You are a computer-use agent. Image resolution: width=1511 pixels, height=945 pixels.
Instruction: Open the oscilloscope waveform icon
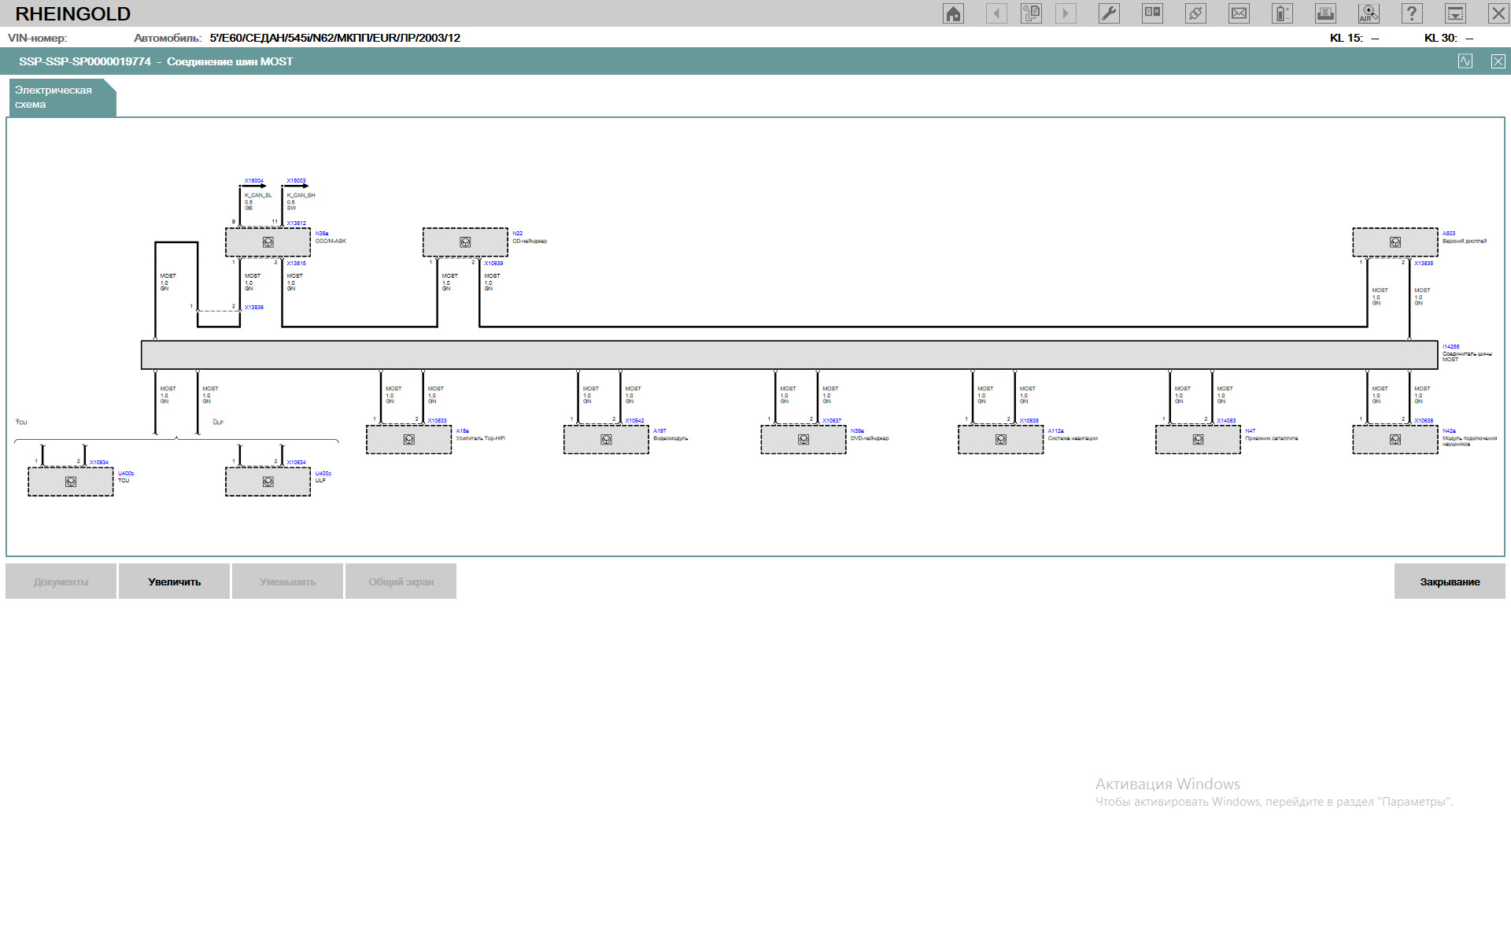point(1465,61)
